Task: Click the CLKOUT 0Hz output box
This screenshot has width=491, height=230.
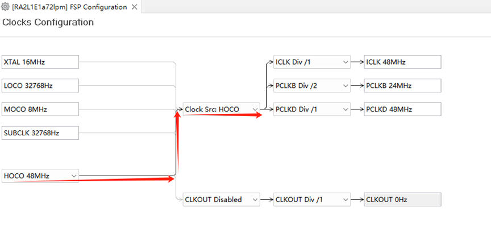Action: 402,199
